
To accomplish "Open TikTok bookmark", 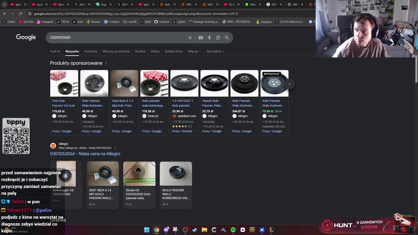I will (x=63, y=22).
